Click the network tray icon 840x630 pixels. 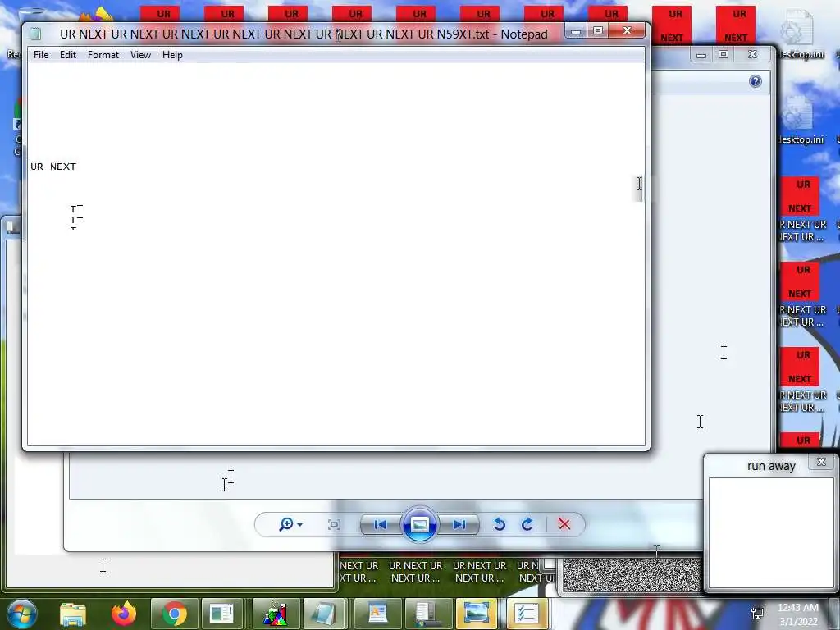tap(757, 614)
